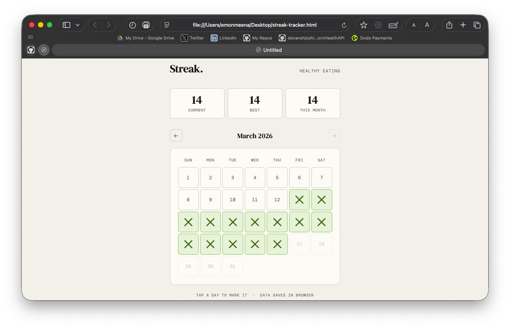Open the Twitter bookmark

tap(193, 38)
